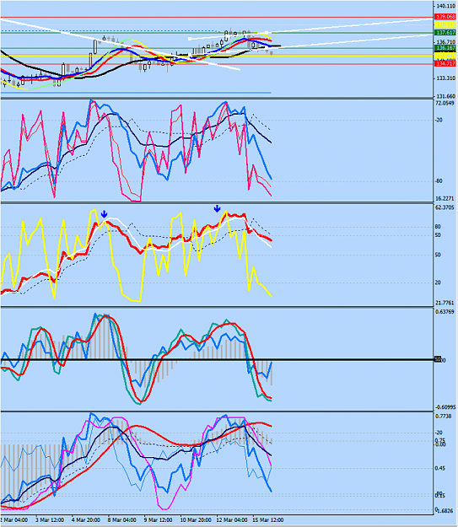Click the blue down-arrow signal near 8 Mar
This screenshot has height=527, width=458.
[x=105, y=214]
